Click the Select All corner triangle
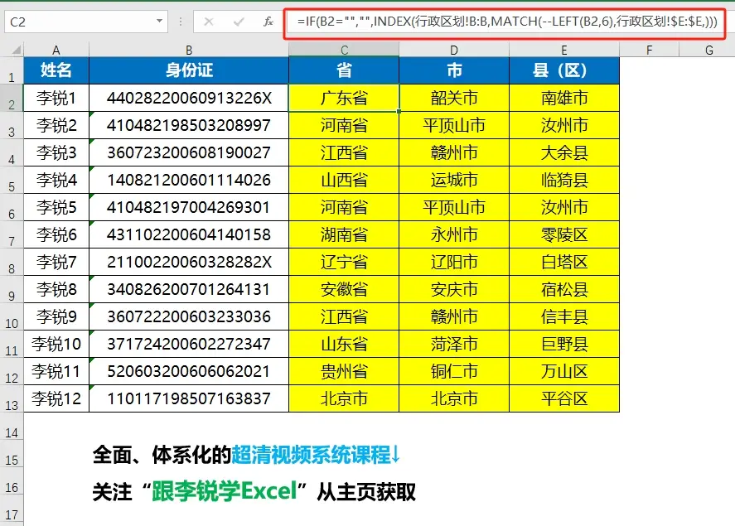This screenshot has height=526, width=735. [x=16, y=50]
